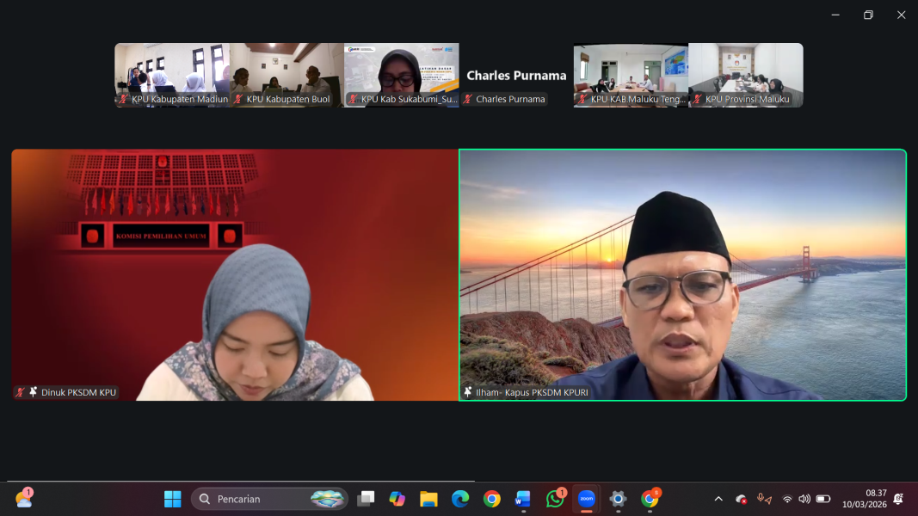918x516 pixels.
Task: Select the KPU Provinsi Maluku participant tile
Action: (x=745, y=75)
